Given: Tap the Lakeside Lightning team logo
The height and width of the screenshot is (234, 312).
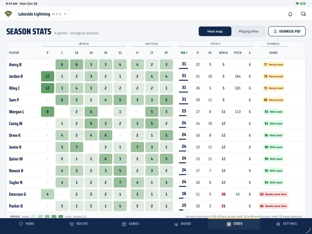Looking at the screenshot, I should (8, 14).
